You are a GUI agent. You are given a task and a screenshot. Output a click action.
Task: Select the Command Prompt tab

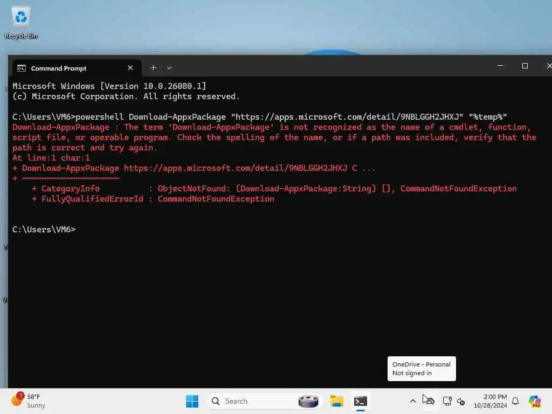pyautogui.click(x=77, y=68)
